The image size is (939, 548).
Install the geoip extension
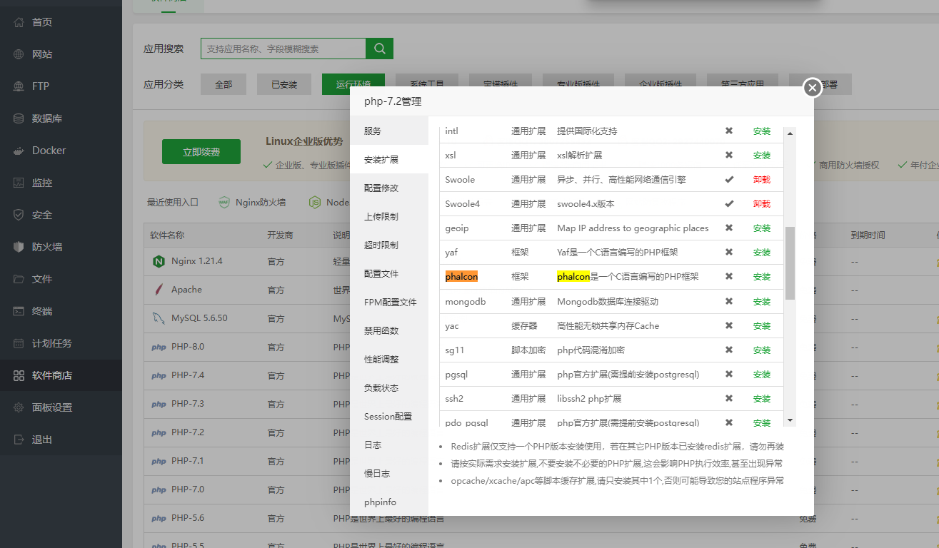click(x=762, y=228)
